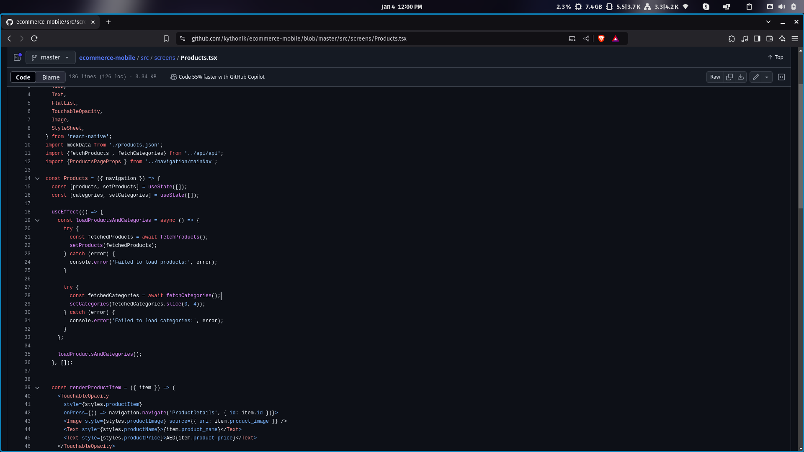
Task: Reload the current page
Action: [x=34, y=39]
